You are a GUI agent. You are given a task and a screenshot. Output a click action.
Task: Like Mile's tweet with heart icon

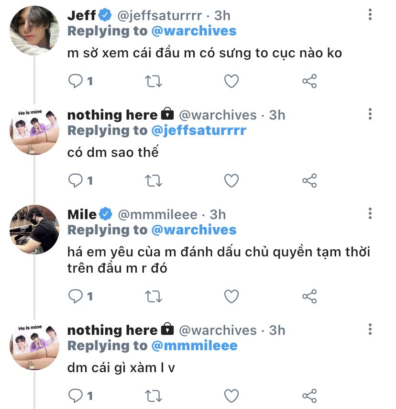[x=231, y=296]
